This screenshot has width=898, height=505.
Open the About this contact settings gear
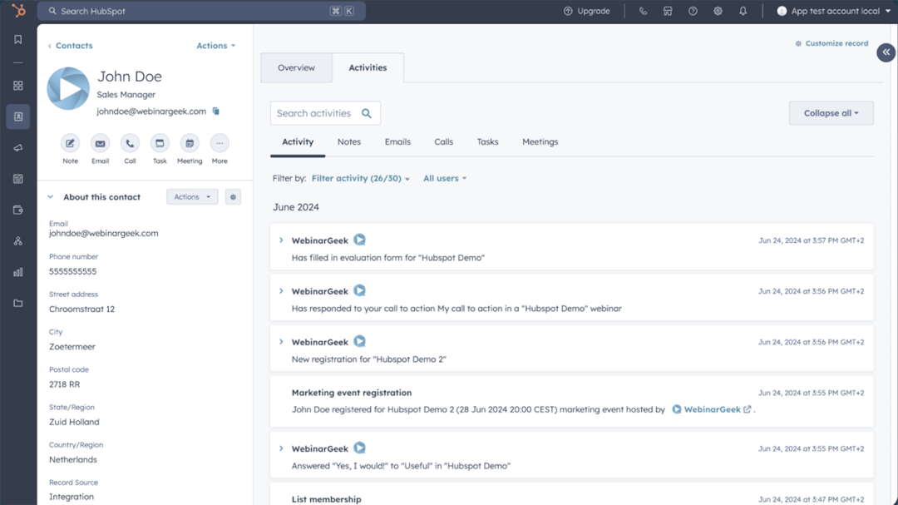[233, 197]
